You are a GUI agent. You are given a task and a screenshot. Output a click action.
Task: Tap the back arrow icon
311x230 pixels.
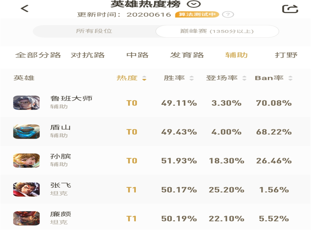click(25, 8)
